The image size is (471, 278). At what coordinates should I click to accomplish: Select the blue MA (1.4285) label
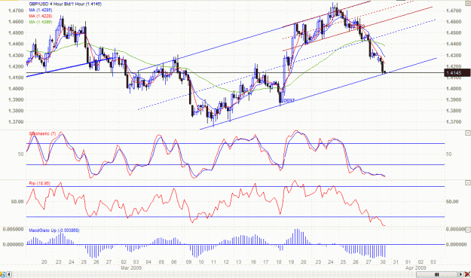[40, 10]
